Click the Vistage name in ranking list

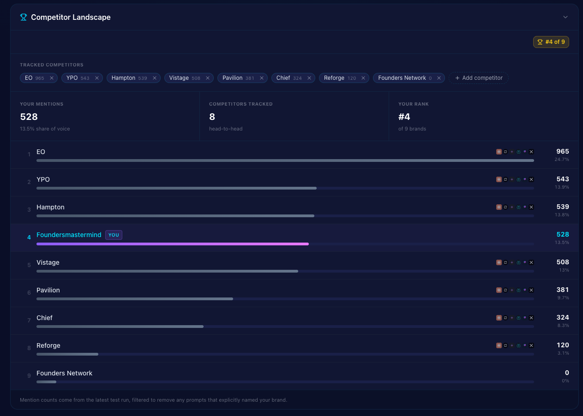(48, 262)
